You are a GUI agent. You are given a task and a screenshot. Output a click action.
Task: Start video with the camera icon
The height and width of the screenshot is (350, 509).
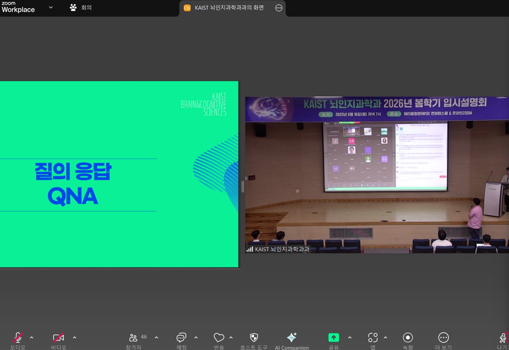tap(59, 337)
